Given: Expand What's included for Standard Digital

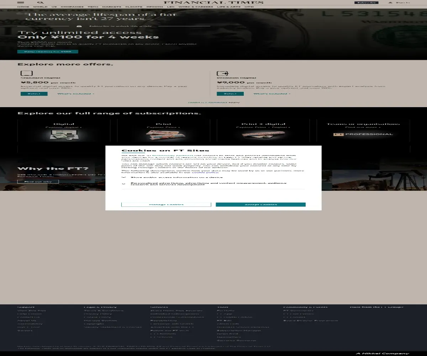Looking at the screenshot, I should coord(76,94).
